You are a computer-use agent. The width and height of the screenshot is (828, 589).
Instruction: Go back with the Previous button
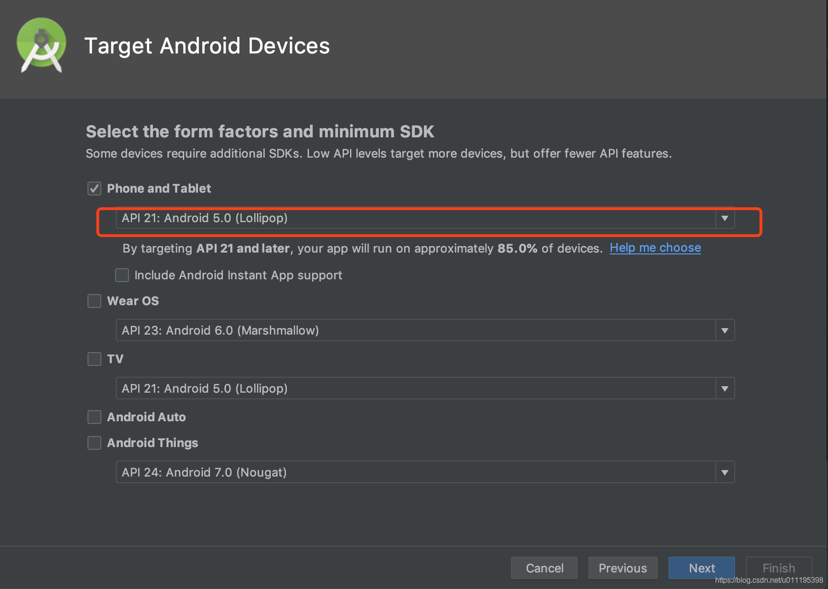coord(623,568)
